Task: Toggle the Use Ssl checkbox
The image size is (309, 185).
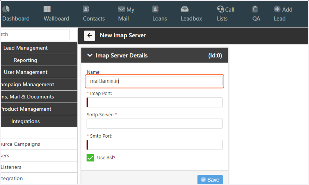Action: tap(90, 158)
